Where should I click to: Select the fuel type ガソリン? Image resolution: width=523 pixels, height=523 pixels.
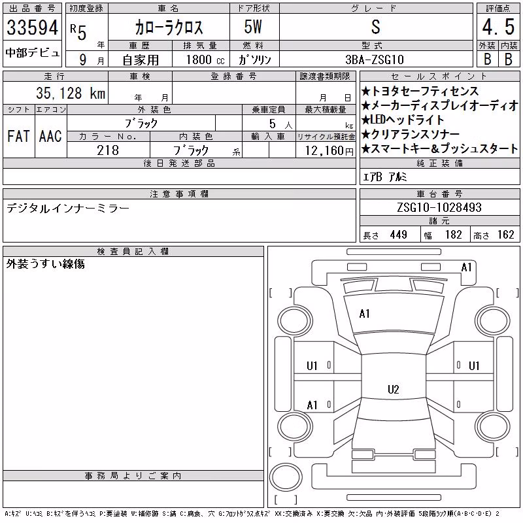(x=254, y=59)
